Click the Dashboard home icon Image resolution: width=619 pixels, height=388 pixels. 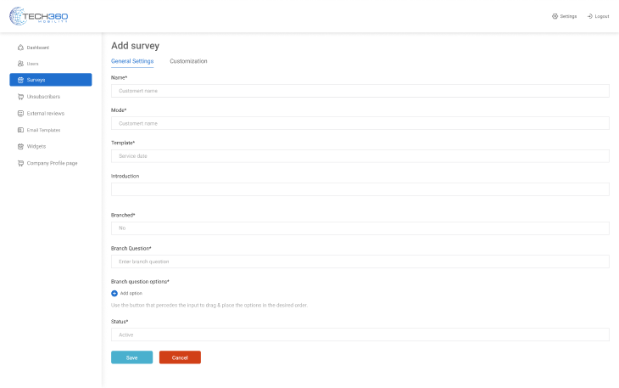click(x=20, y=48)
